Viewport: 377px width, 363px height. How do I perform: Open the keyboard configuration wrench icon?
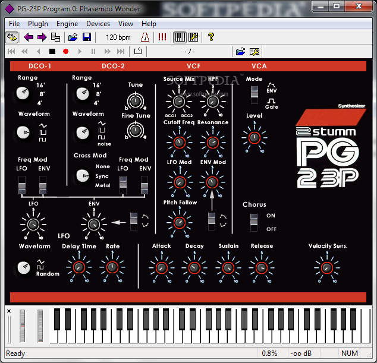point(193,37)
